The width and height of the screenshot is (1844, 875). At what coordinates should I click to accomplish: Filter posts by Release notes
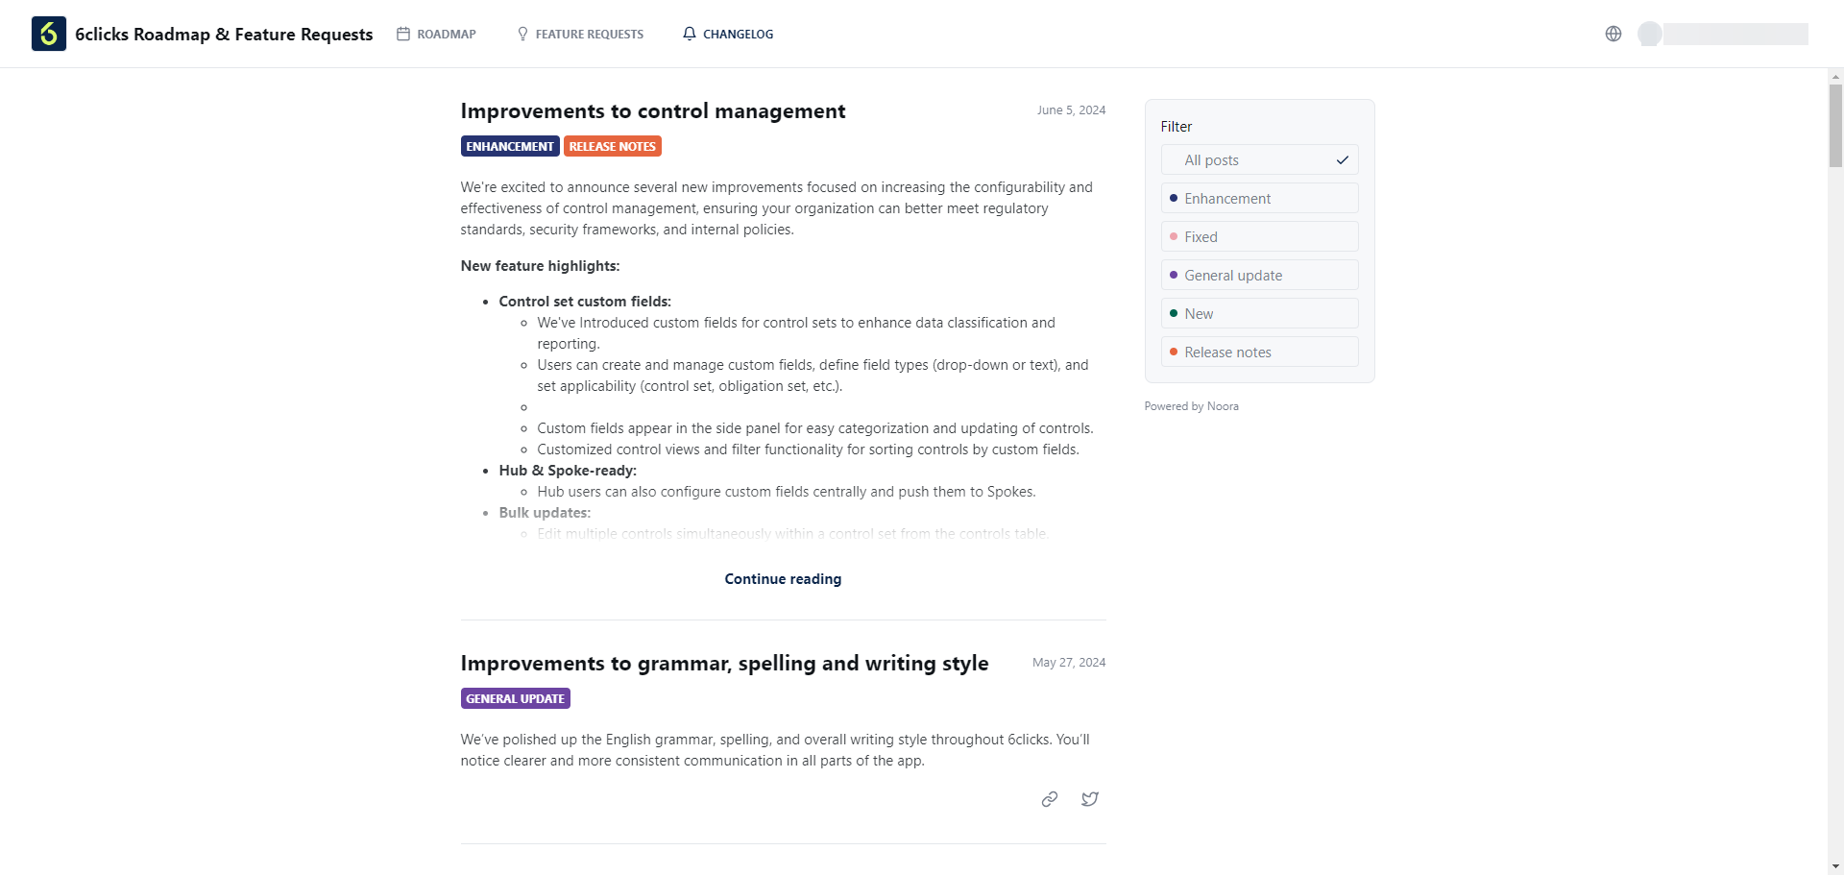pos(1259,352)
